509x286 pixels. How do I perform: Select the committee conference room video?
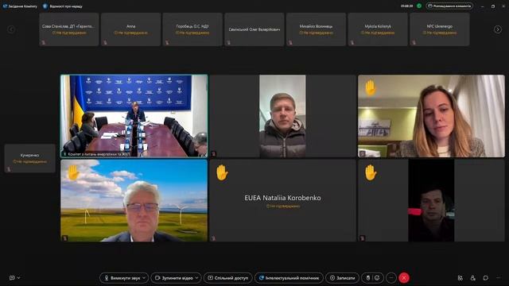134,116
